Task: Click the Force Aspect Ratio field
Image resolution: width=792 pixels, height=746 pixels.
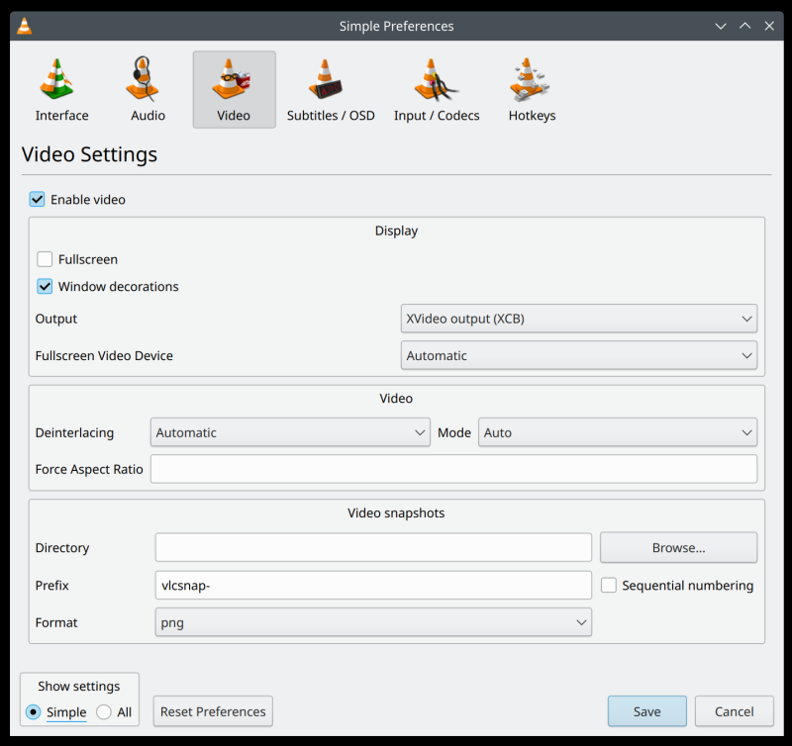Action: 453,468
